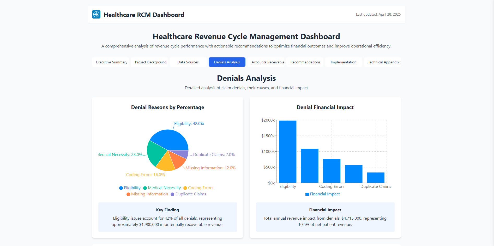This screenshot has width=494, height=246.
Task: Click the Healthcare RCM Dashboard header title
Action: coord(144,15)
